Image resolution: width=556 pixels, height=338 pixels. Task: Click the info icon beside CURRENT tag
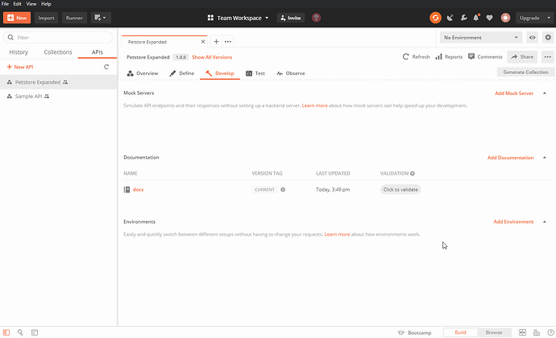click(283, 190)
